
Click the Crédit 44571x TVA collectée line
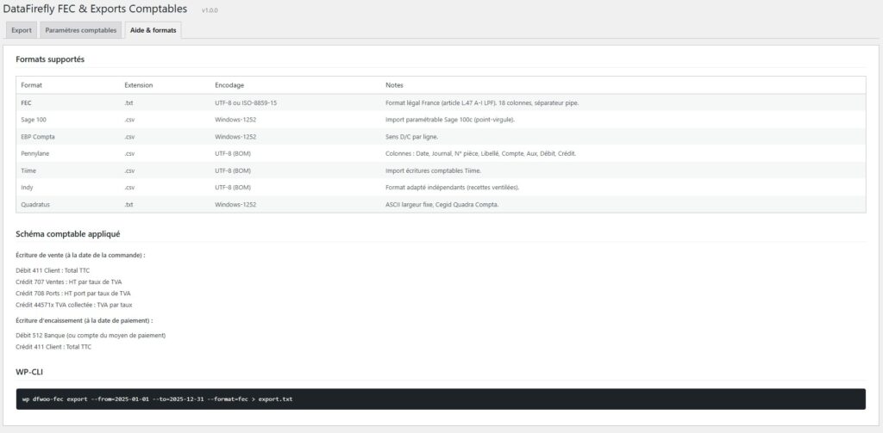74,305
